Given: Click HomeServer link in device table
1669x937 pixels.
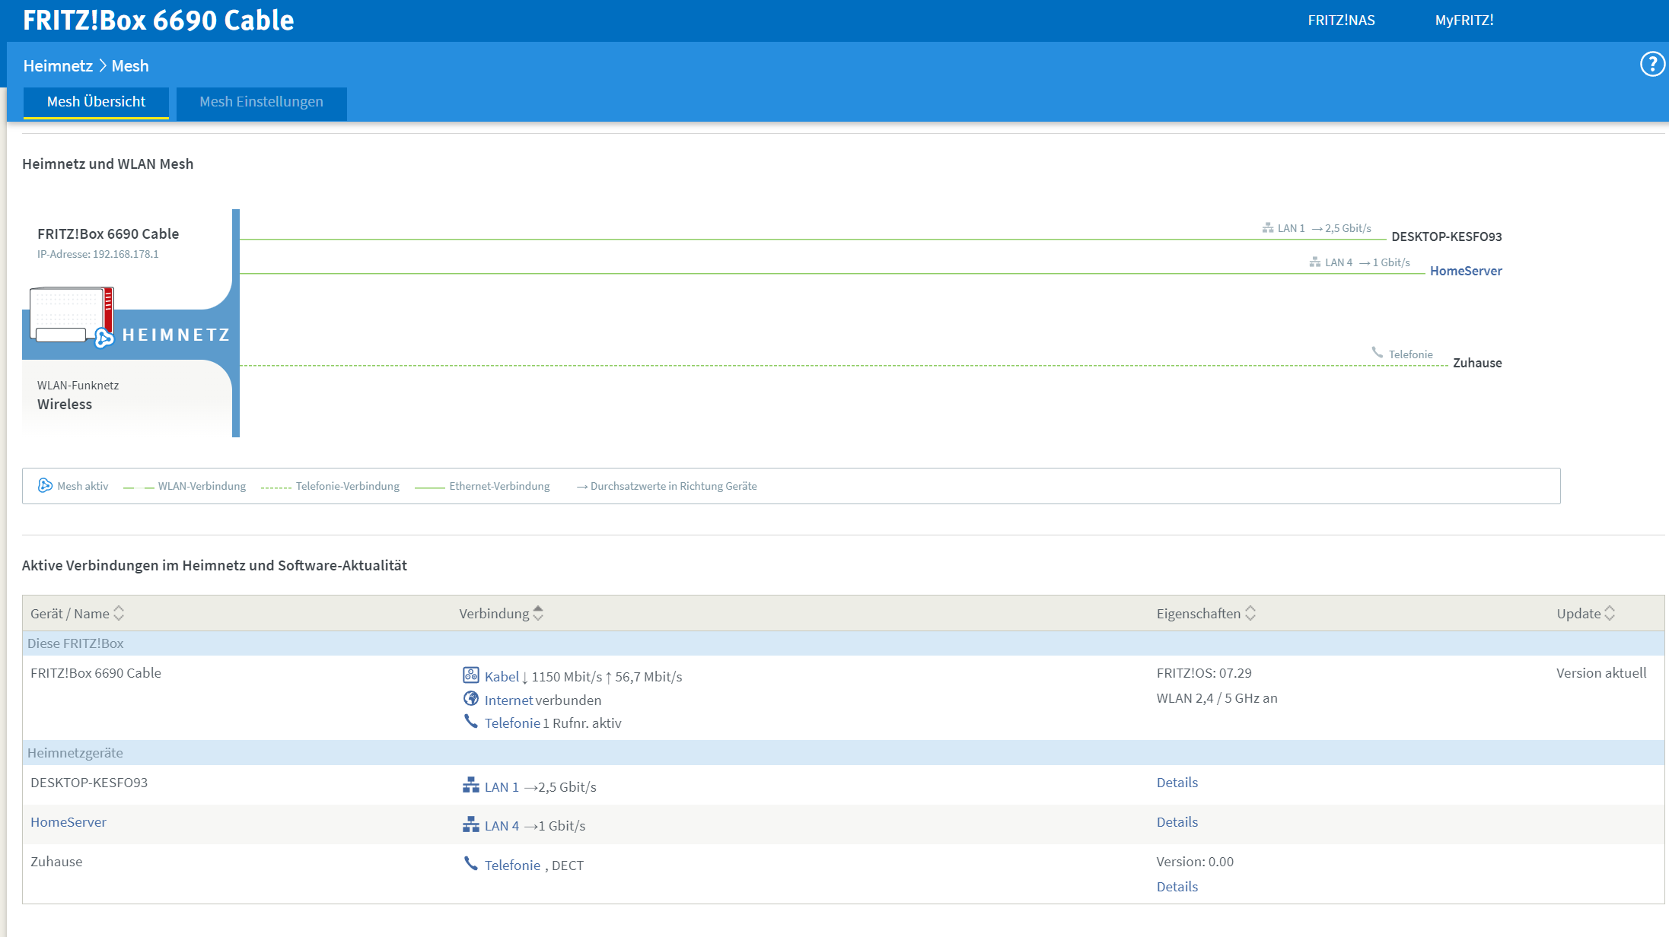Looking at the screenshot, I should click(x=68, y=822).
